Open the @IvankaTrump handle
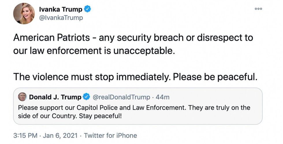The height and width of the screenshot is (144, 283). point(61,18)
